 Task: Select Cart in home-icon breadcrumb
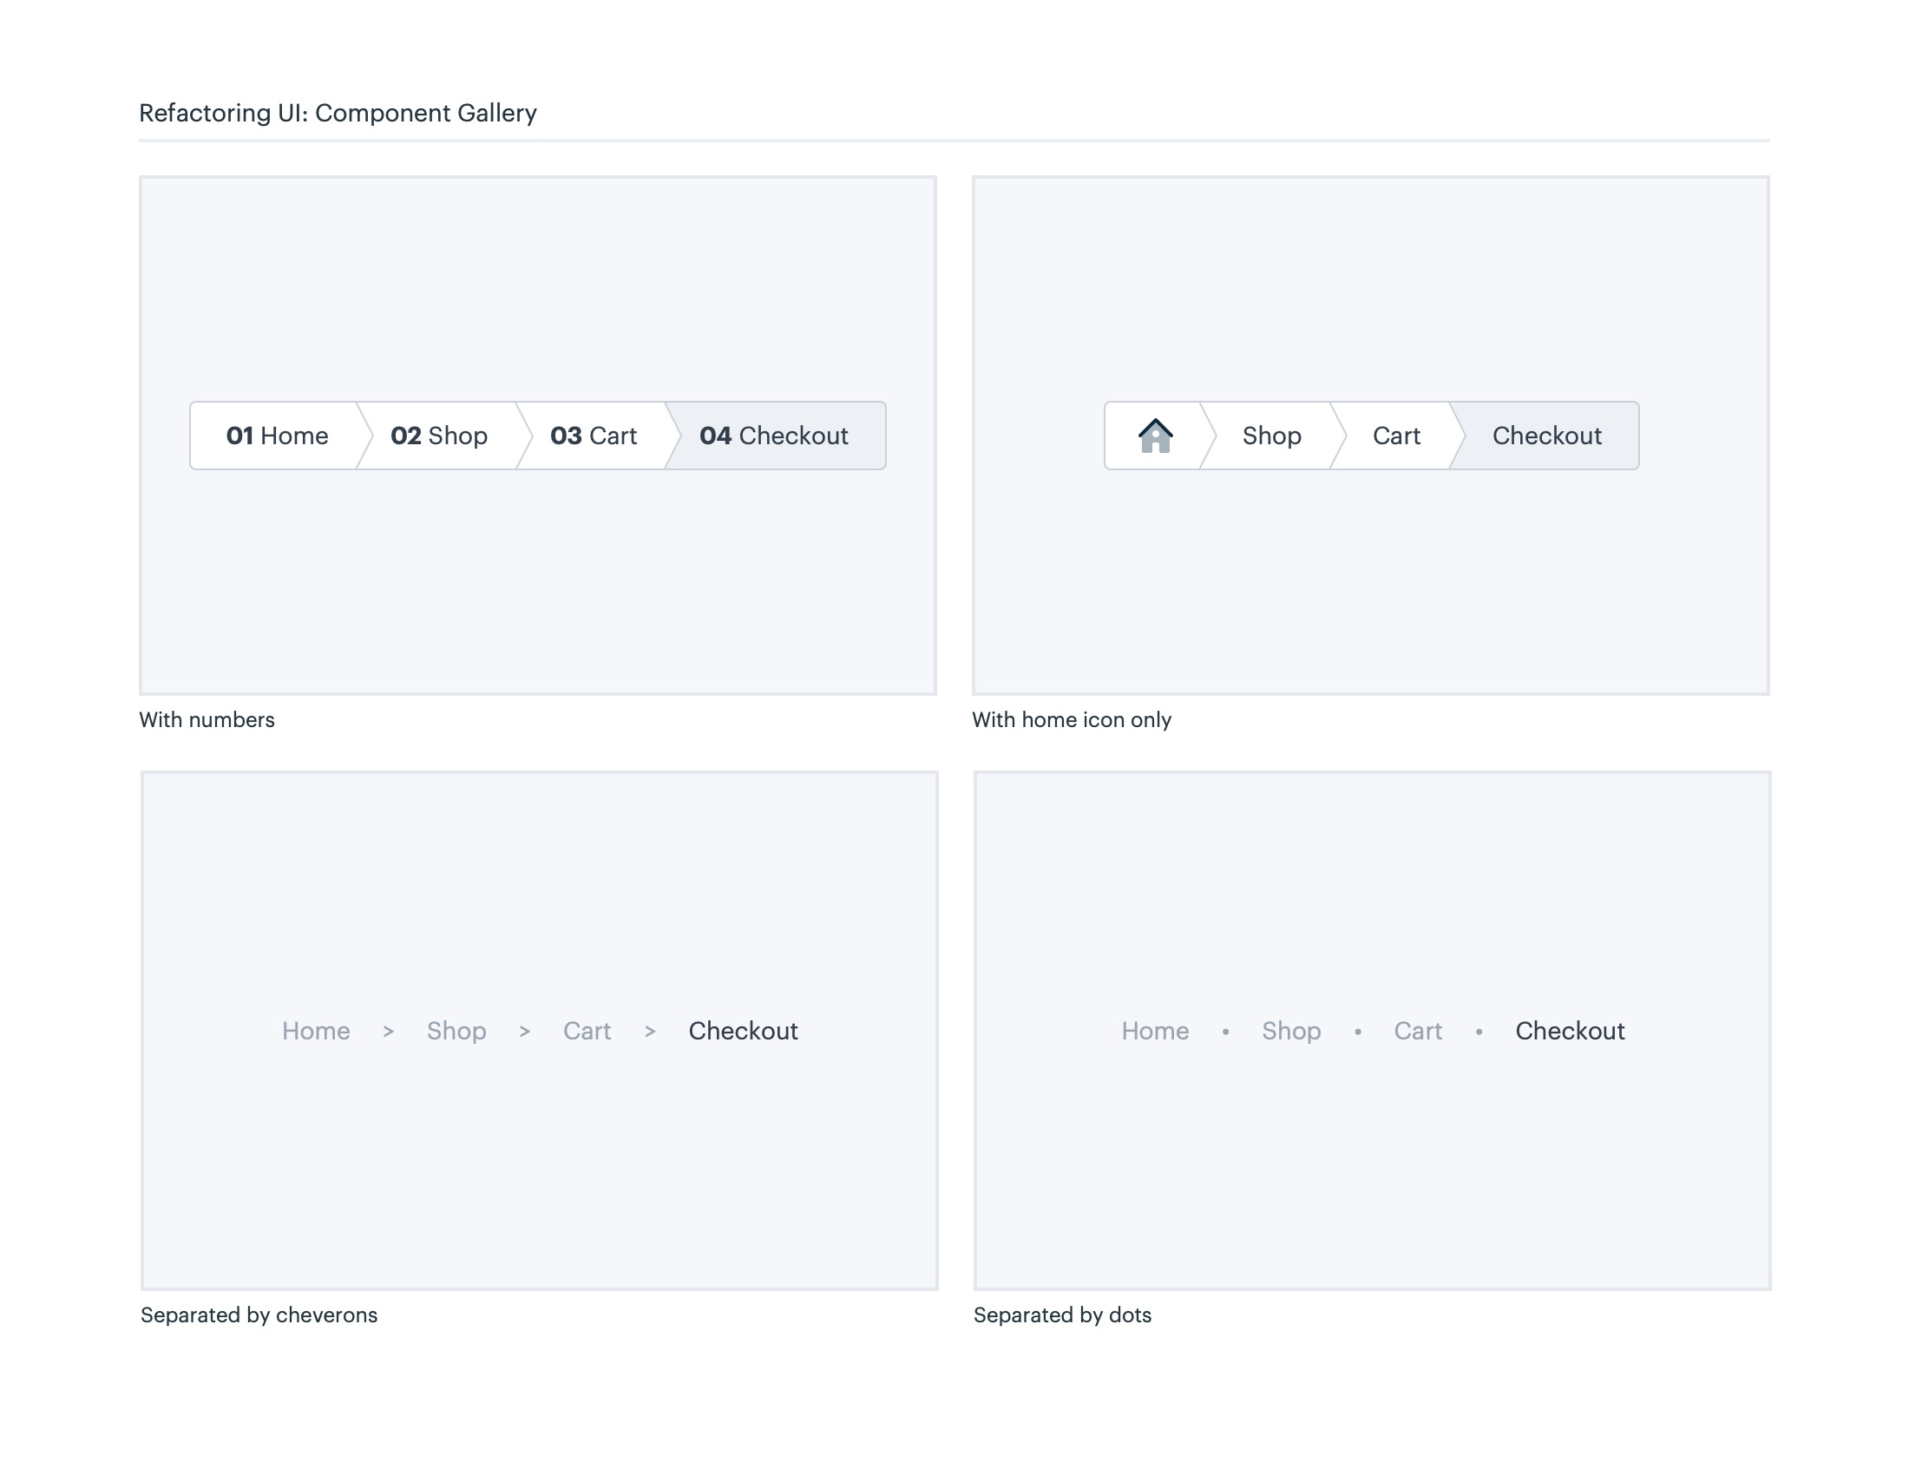(1396, 436)
